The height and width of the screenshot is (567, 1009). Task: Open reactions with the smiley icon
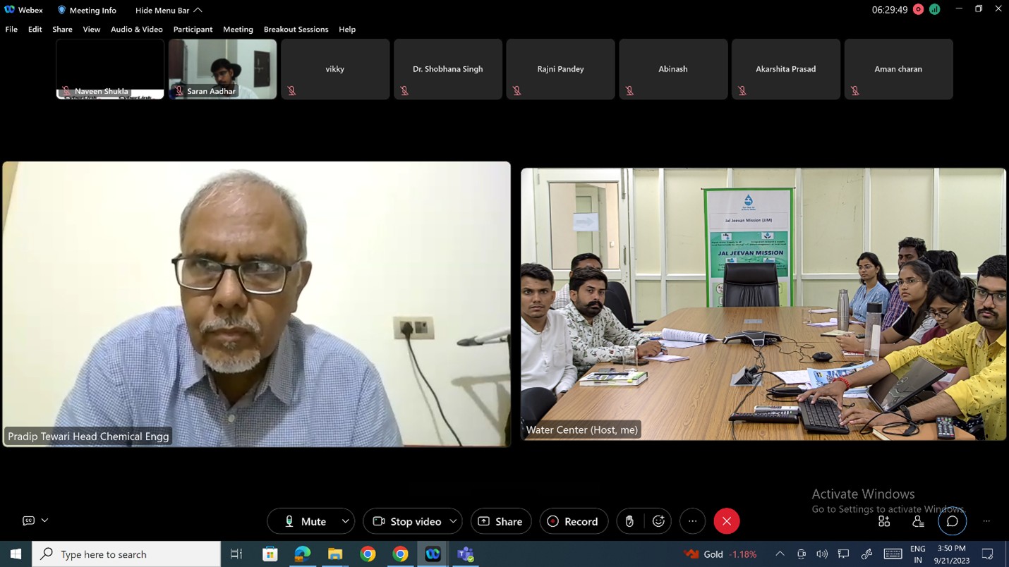(x=658, y=521)
